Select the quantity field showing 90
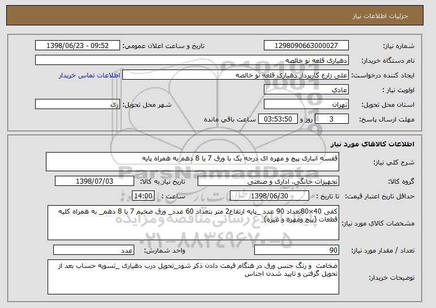436x308 pixels. tap(297, 250)
